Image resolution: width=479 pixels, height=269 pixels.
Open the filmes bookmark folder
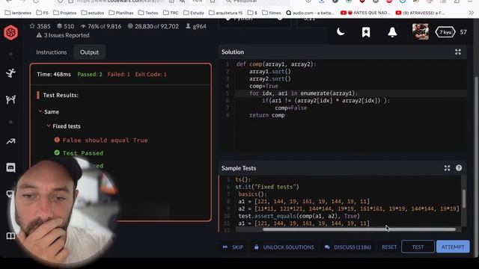pyautogui.click(x=272, y=13)
